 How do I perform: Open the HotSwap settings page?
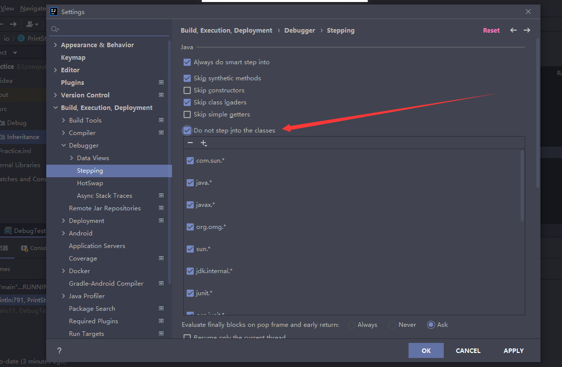pyautogui.click(x=90, y=183)
